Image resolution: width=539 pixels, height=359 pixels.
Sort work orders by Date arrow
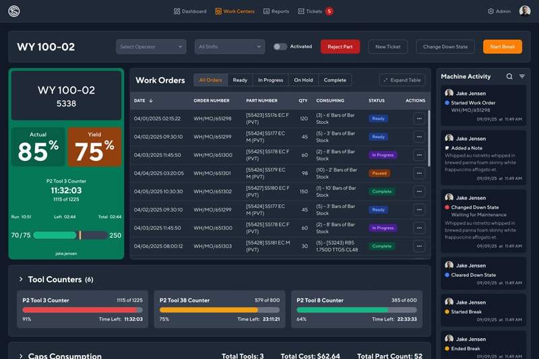(151, 100)
